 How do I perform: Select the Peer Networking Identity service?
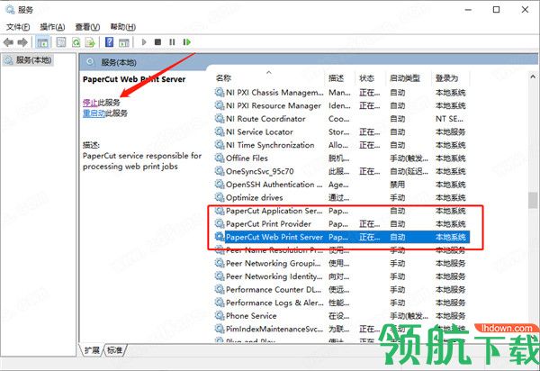[341, 276]
